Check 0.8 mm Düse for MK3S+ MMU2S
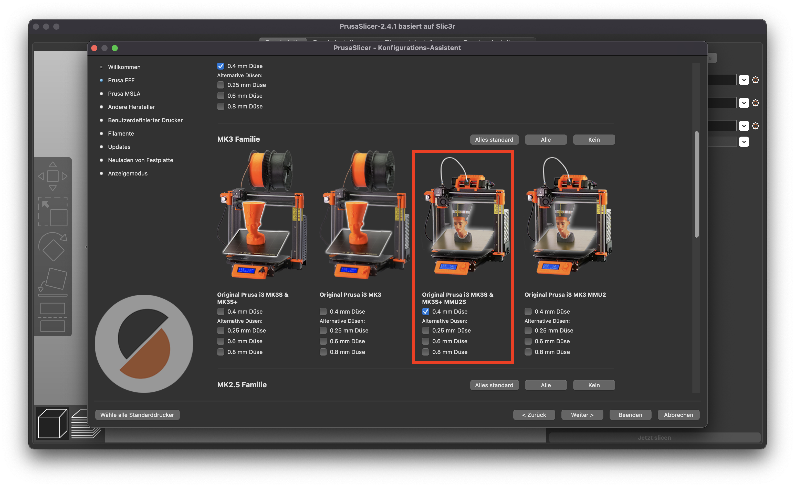Screen dimensions: 795x487 click(426, 352)
